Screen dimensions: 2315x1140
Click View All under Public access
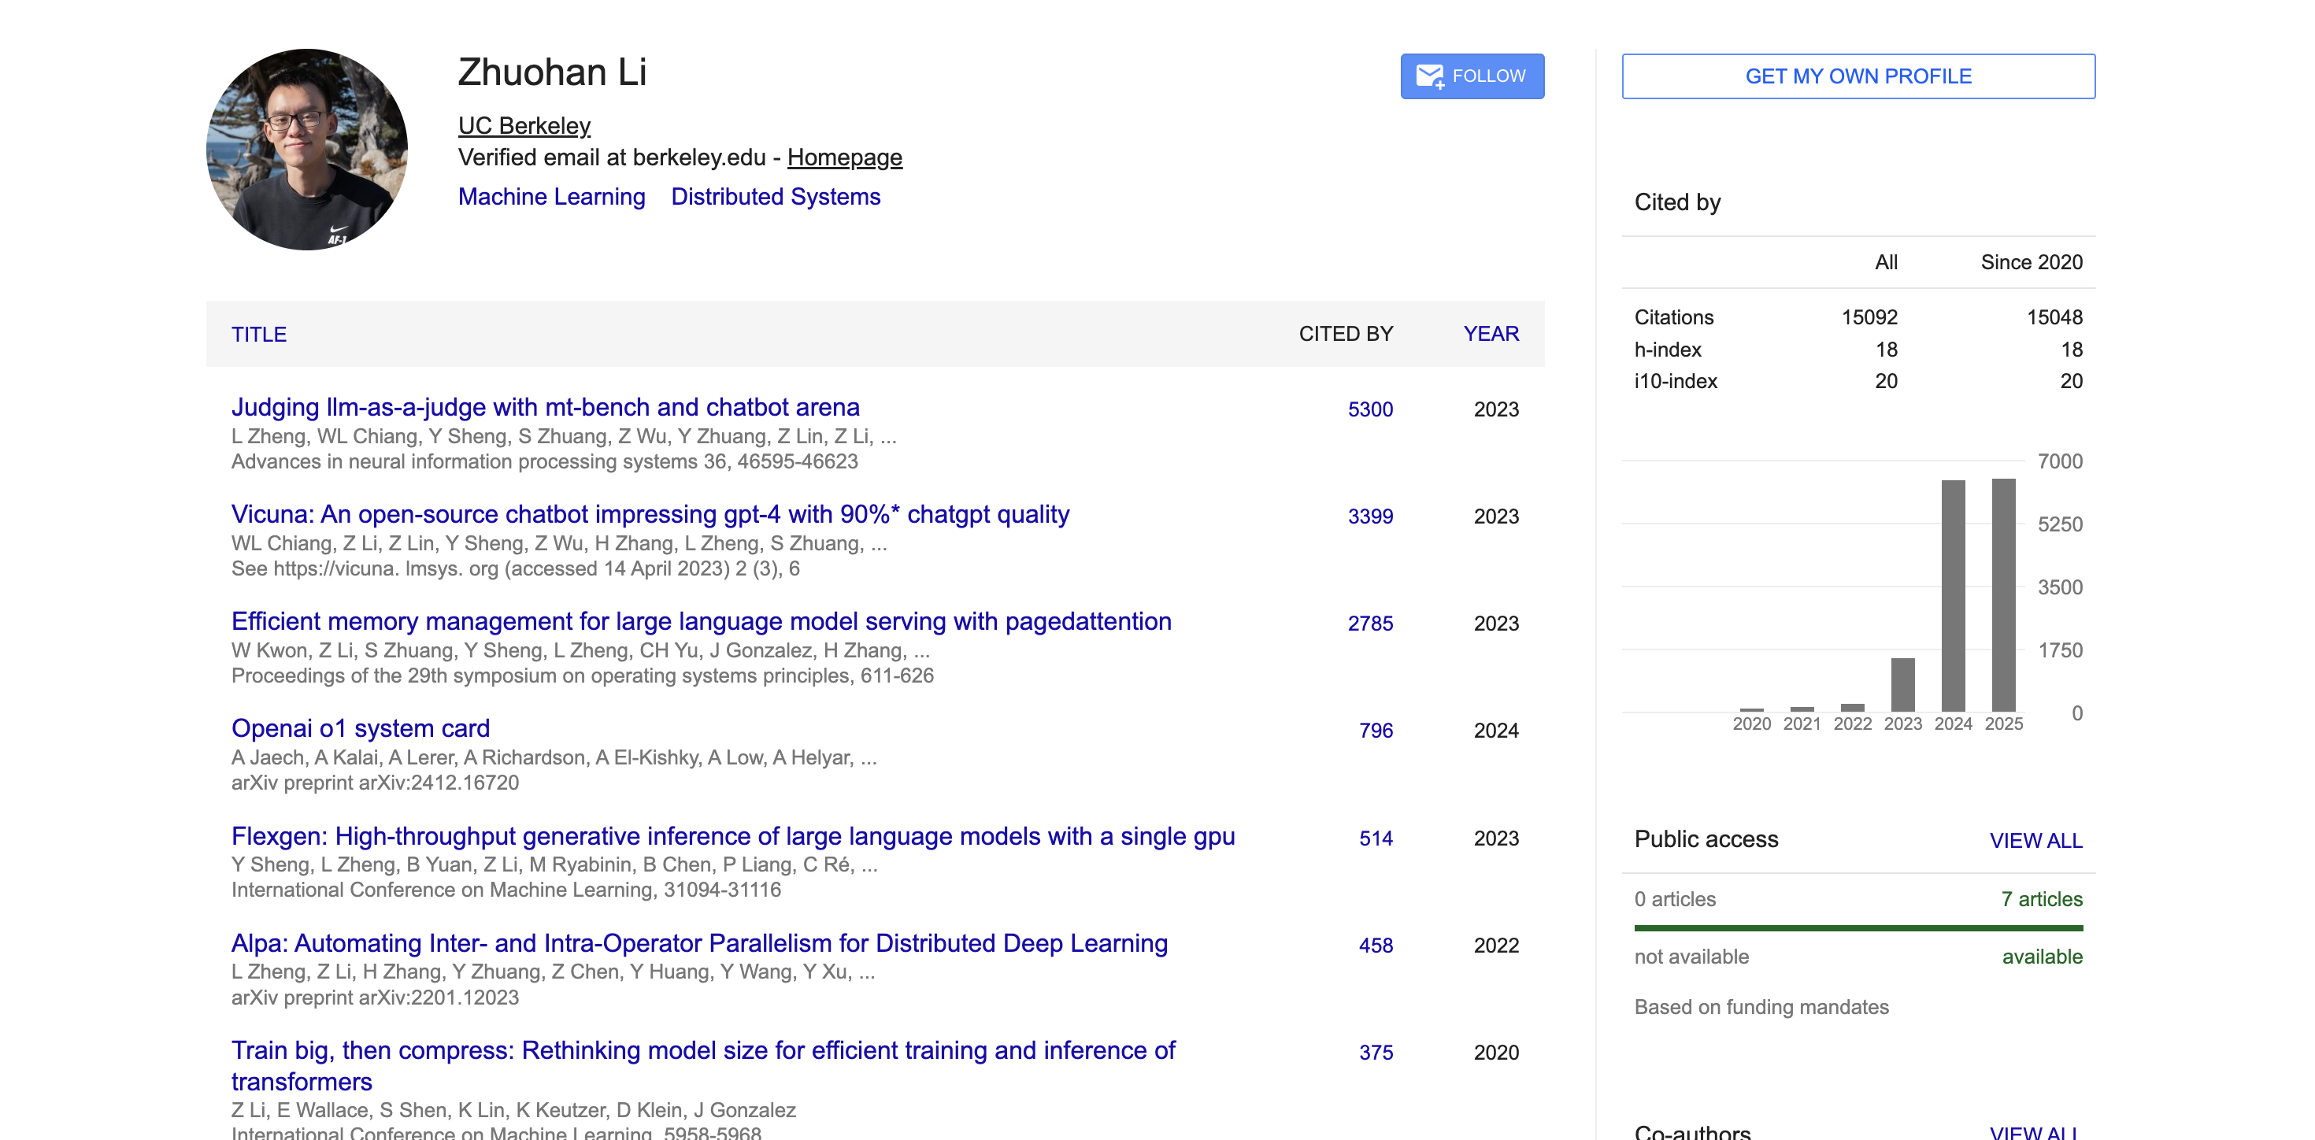2035,840
